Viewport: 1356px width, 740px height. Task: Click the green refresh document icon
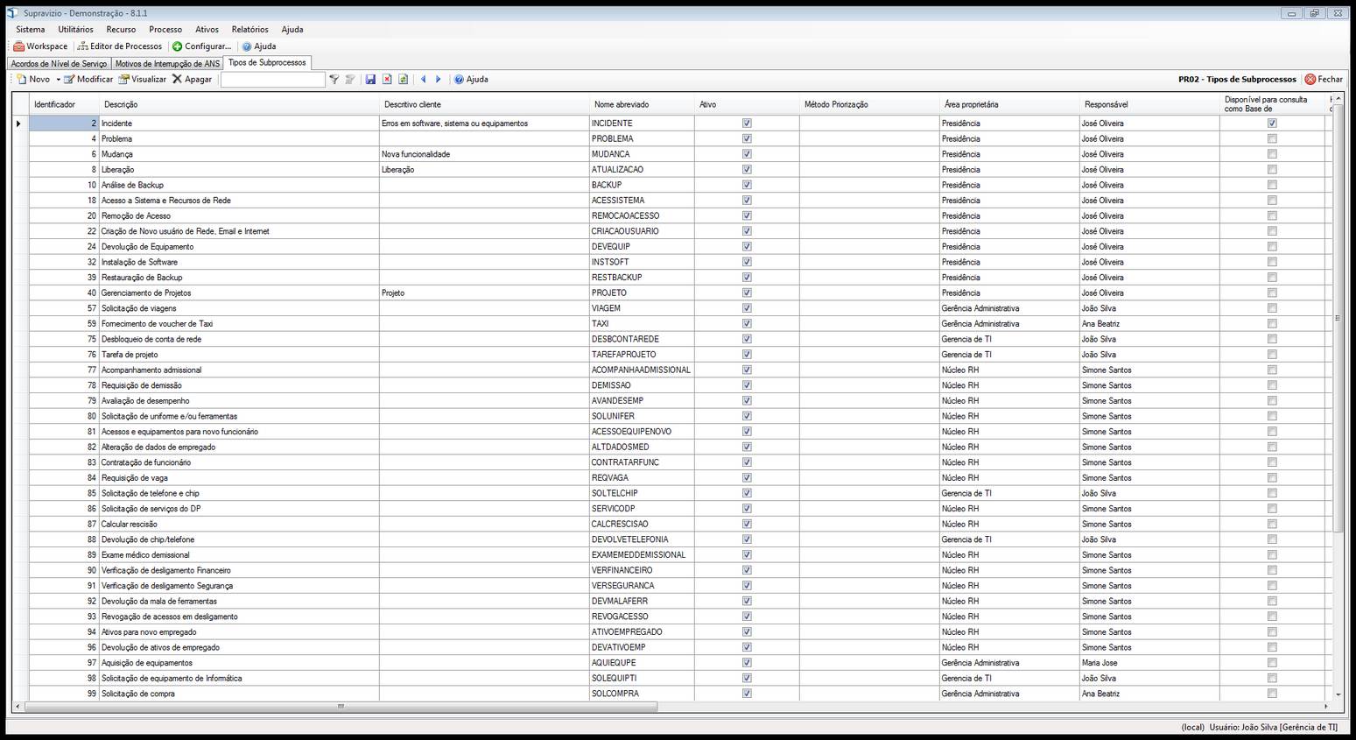403,79
